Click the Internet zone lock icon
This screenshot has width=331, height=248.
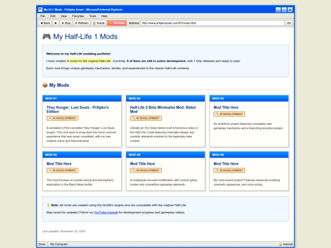pyautogui.click(x=281, y=244)
